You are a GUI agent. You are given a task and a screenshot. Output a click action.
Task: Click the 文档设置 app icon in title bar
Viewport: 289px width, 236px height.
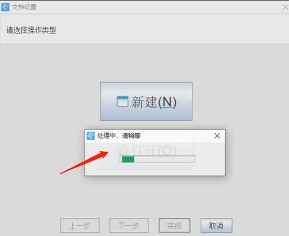pyautogui.click(x=5, y=7)
